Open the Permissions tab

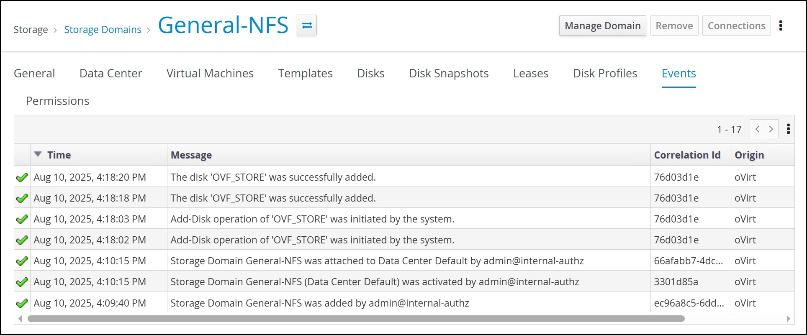58,101
